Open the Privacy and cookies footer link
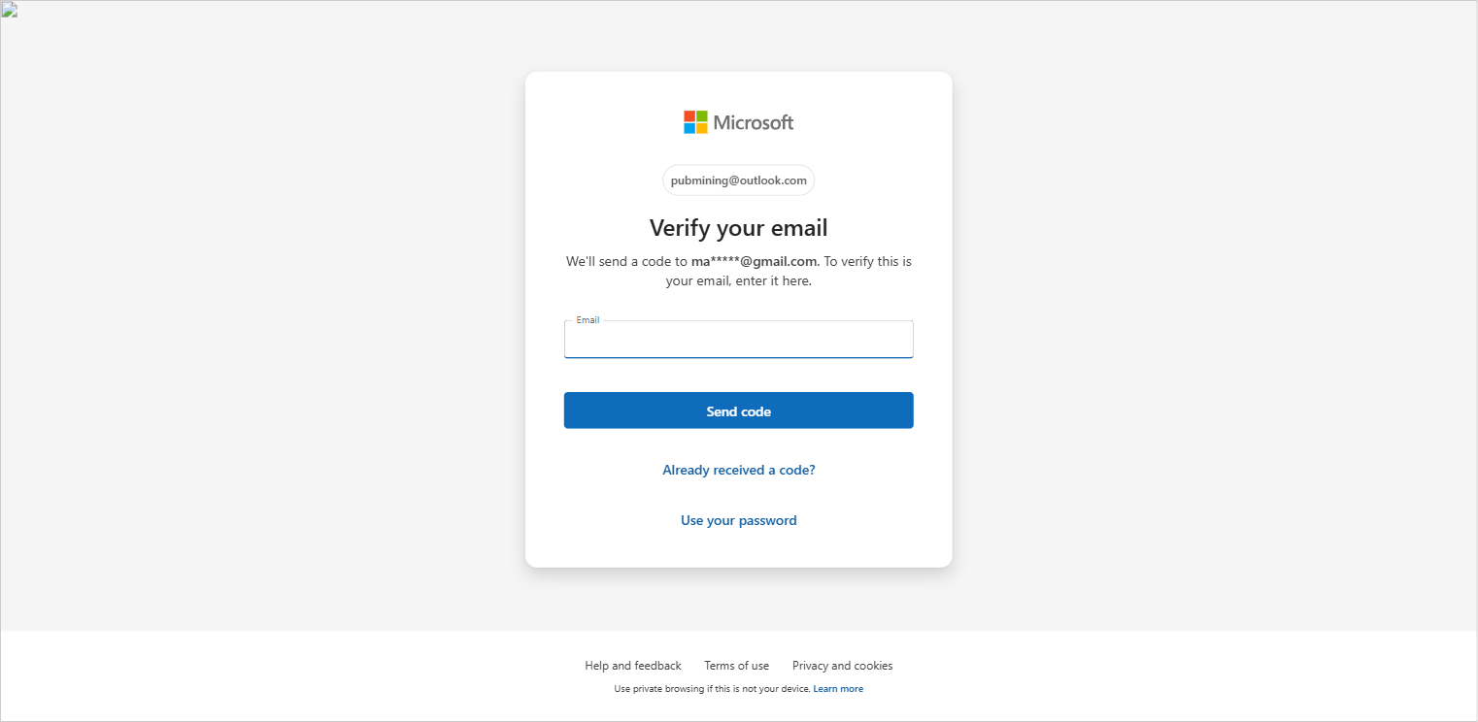Viewport: 1478px width, 722px height. 843,666
